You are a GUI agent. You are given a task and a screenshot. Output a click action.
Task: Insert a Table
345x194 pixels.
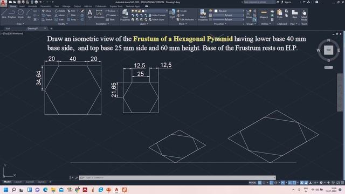click(110, 19)
